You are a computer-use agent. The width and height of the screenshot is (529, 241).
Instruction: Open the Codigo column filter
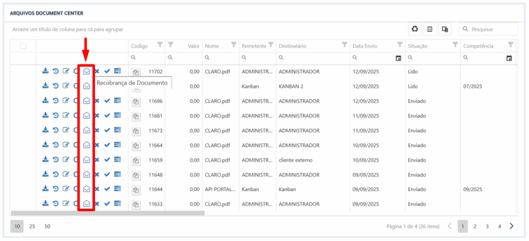tap(160, 44)
